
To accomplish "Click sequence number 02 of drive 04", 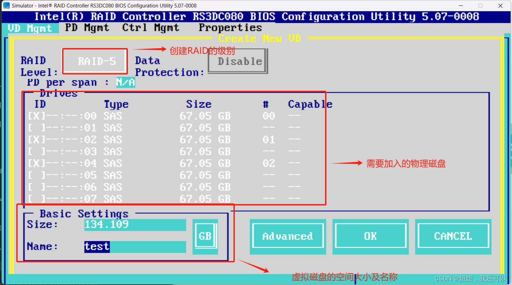I will point(269,163).
